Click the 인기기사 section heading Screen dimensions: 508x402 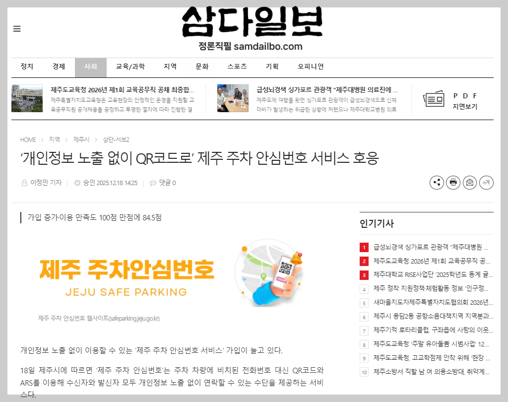coord(377,223)
